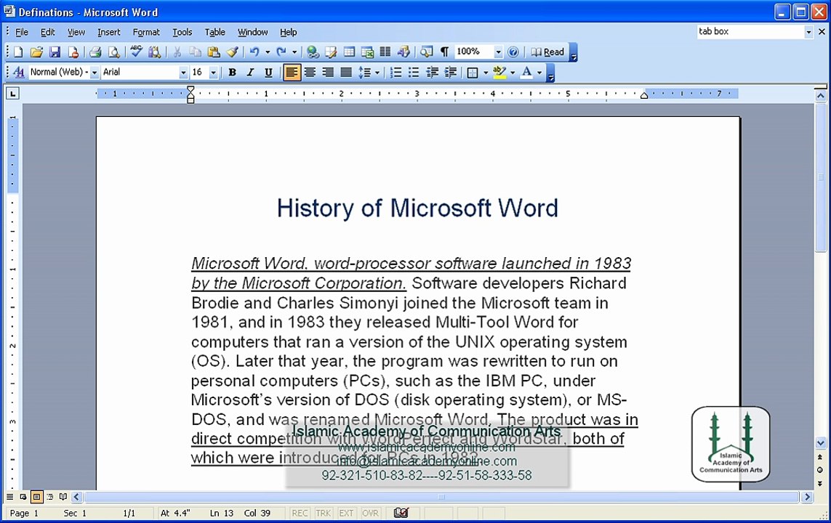
Task: Open Tables and Borders toolbar
Action: pyautogui.click(x=331, y=52)
